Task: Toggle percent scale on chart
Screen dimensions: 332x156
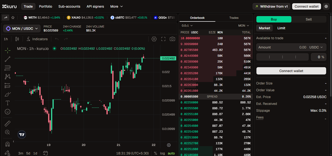Action: click(155, 153)
